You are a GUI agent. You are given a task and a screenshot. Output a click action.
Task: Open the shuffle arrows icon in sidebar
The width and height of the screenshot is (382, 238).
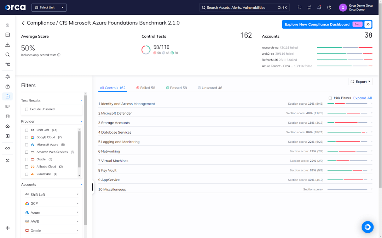[x=7, y=160]
